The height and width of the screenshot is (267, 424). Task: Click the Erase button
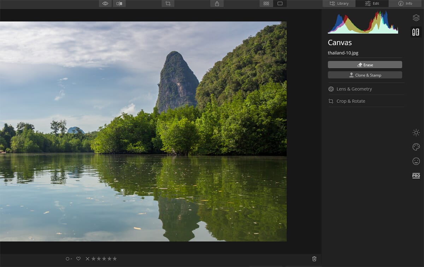(365, 65)
